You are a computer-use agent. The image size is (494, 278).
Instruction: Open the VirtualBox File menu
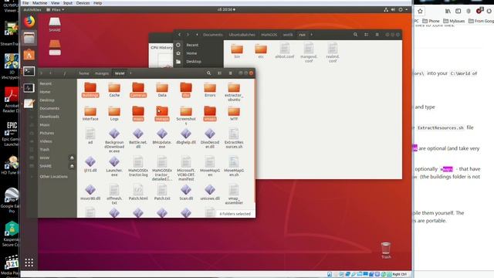pos(25,3)
